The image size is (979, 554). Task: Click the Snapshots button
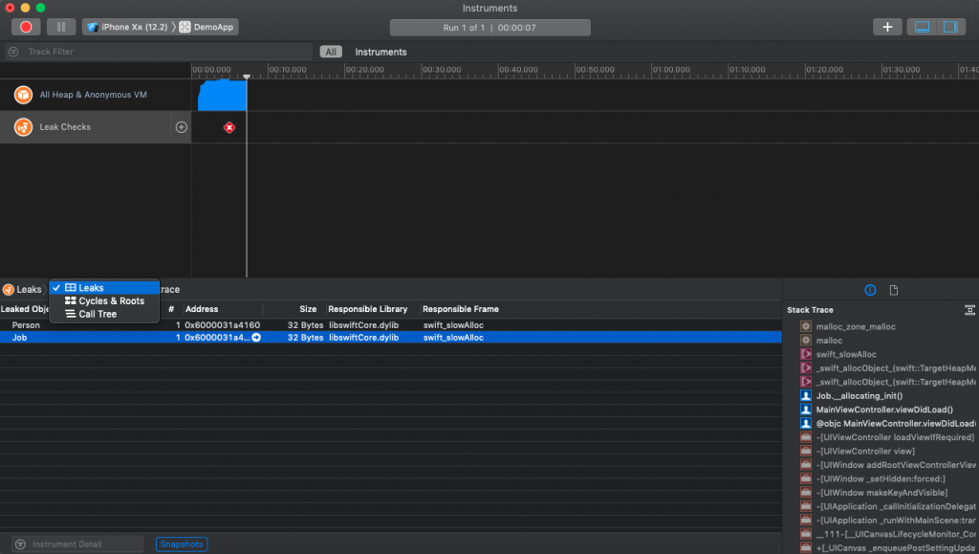182,544
